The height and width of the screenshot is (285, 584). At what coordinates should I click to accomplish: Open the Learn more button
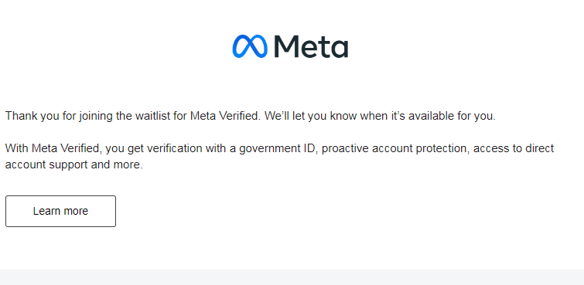[x=60, y=211]
